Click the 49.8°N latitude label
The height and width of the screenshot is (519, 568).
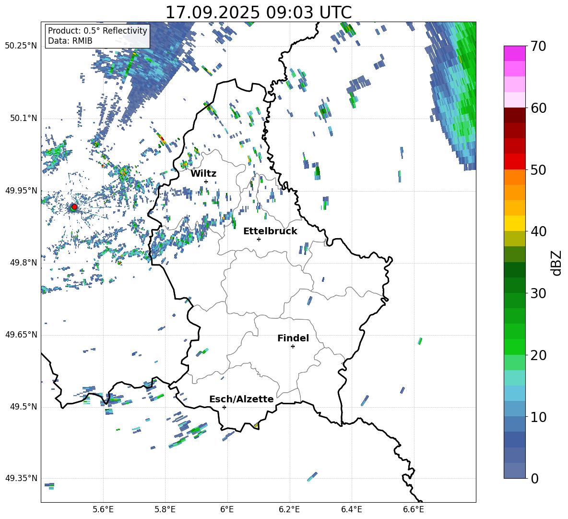click(x=24, y=263)
